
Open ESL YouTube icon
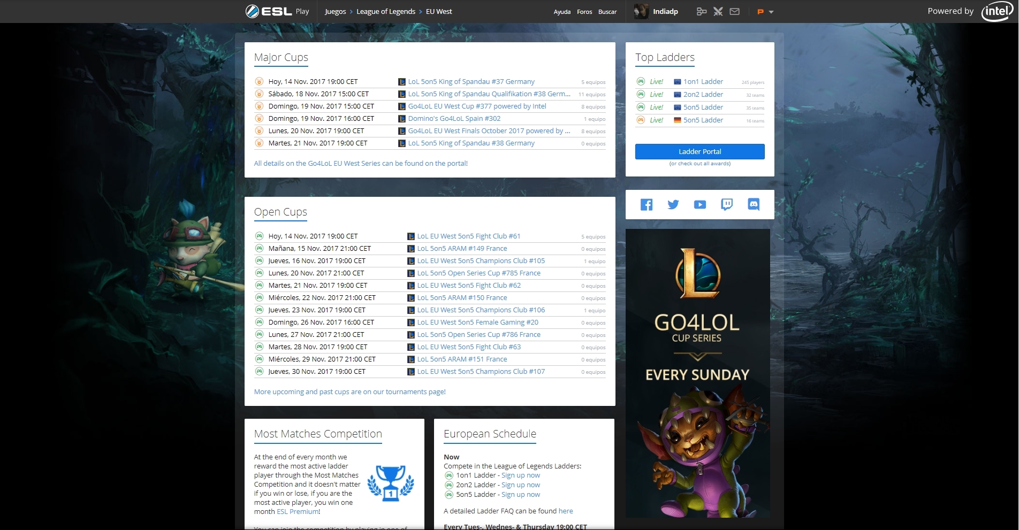(700, 204)
